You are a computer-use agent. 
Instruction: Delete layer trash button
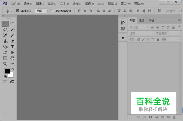pos(174,117)
